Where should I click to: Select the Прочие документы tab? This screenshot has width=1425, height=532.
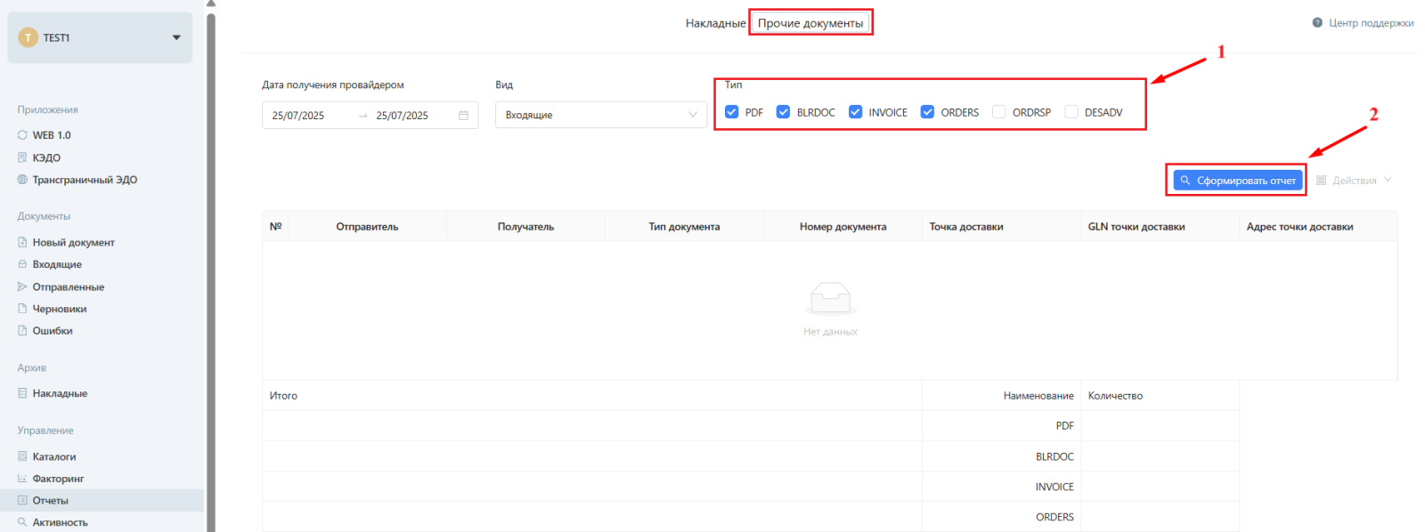point(810,23)
